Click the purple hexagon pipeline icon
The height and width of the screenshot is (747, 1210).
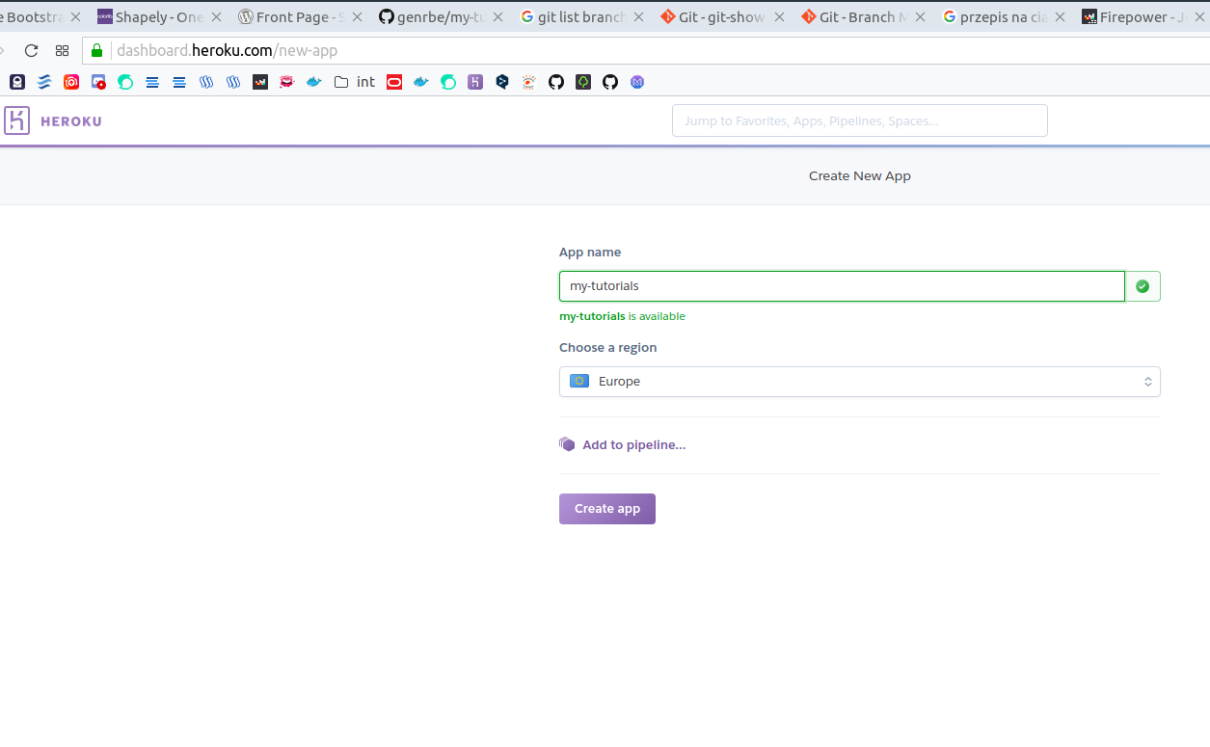pyautogui.click(x=567, y=444)
